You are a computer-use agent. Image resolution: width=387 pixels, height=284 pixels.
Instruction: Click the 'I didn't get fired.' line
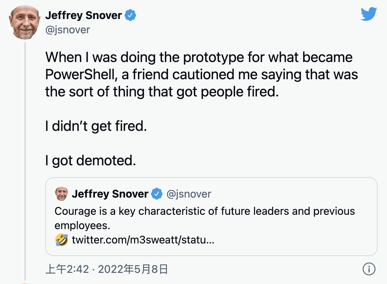[x=96, y=126]
